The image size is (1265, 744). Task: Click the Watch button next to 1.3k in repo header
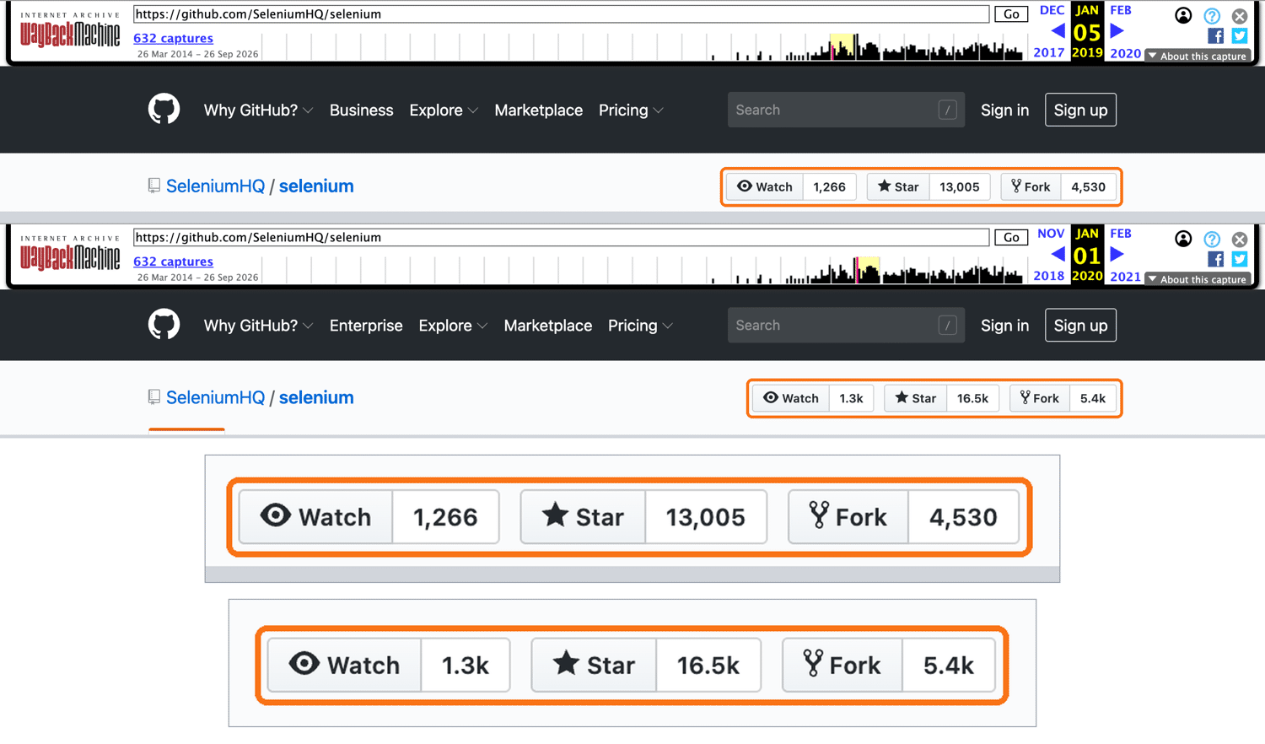791,398
